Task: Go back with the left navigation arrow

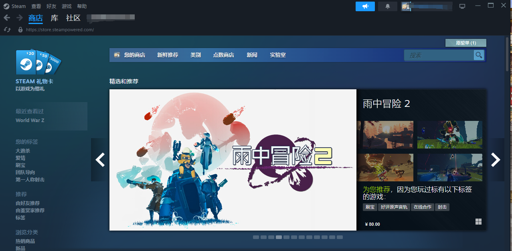Action: (x=7, y=18)
